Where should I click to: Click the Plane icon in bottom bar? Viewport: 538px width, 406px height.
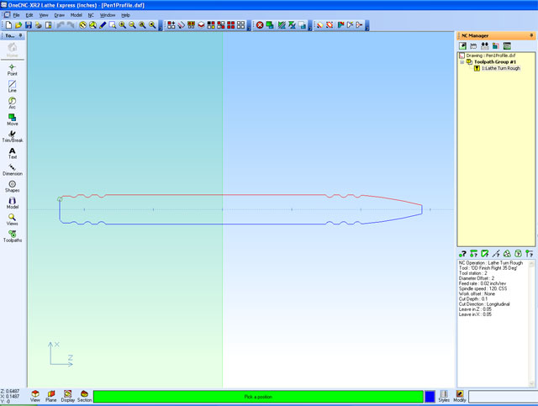pyautogui.click(x=51, y=396)
